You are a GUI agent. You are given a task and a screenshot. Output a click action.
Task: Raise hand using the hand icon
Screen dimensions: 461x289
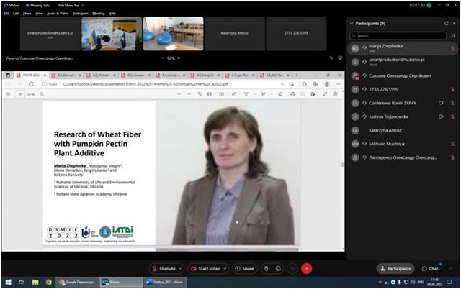click(266, 268)
